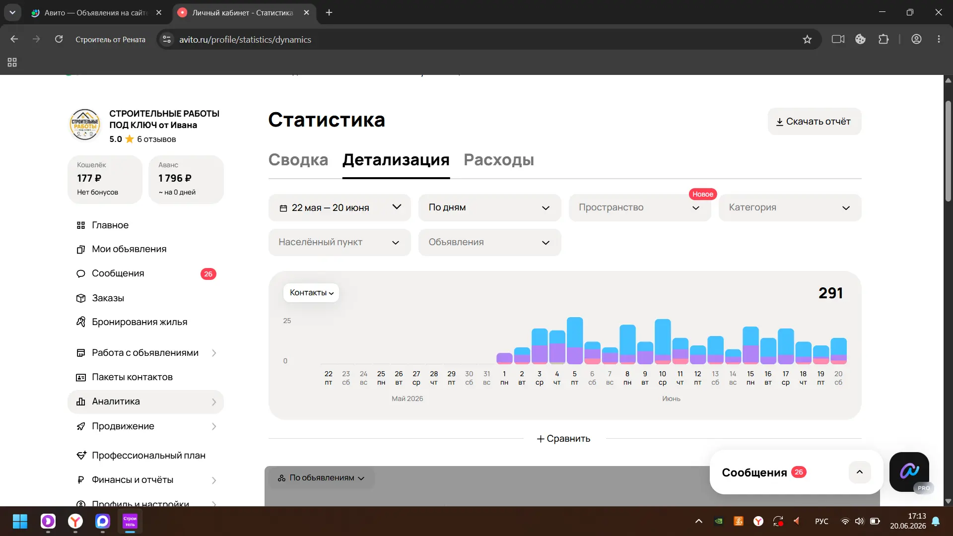Open the browser three-dot menu
Screen dimensions: 953x536
tap(939, 39)
